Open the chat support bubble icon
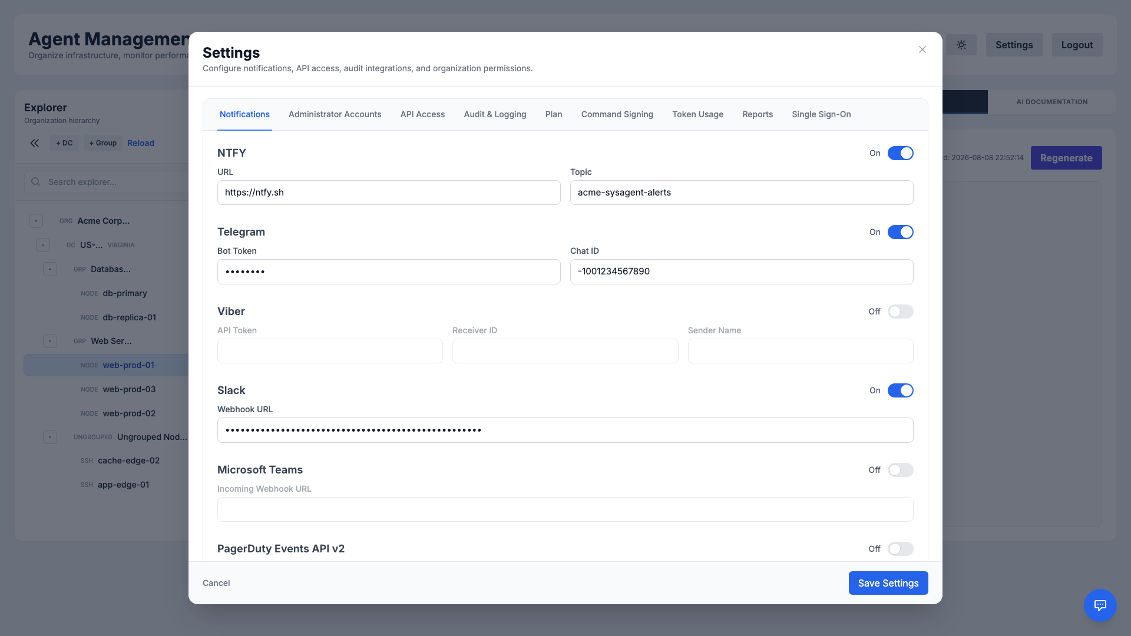The width and height of the screenshot is (1131, 636). [1100, 605]
